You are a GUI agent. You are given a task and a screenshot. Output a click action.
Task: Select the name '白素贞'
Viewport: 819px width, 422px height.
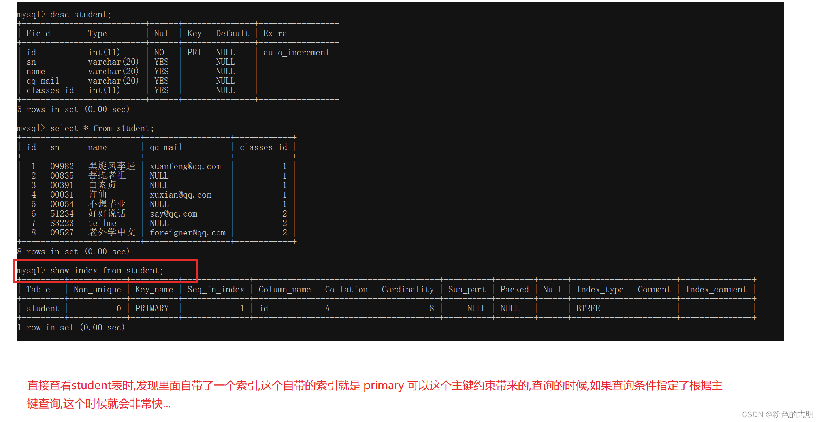102,185
